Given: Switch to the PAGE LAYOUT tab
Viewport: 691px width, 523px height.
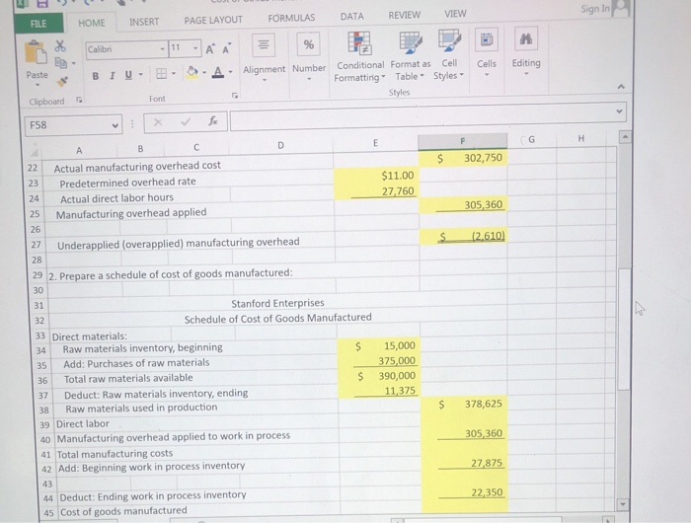Looking at the screenshot, I should (213, 20).
